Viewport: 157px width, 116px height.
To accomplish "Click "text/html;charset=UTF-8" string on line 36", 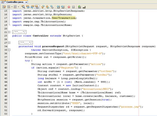I will pos(83,54).
